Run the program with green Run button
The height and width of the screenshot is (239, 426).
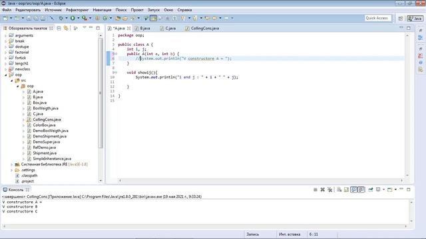tap(73, 18)
